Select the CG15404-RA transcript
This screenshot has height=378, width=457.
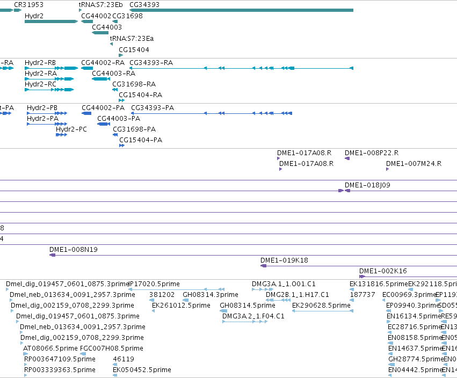[121, 100]
